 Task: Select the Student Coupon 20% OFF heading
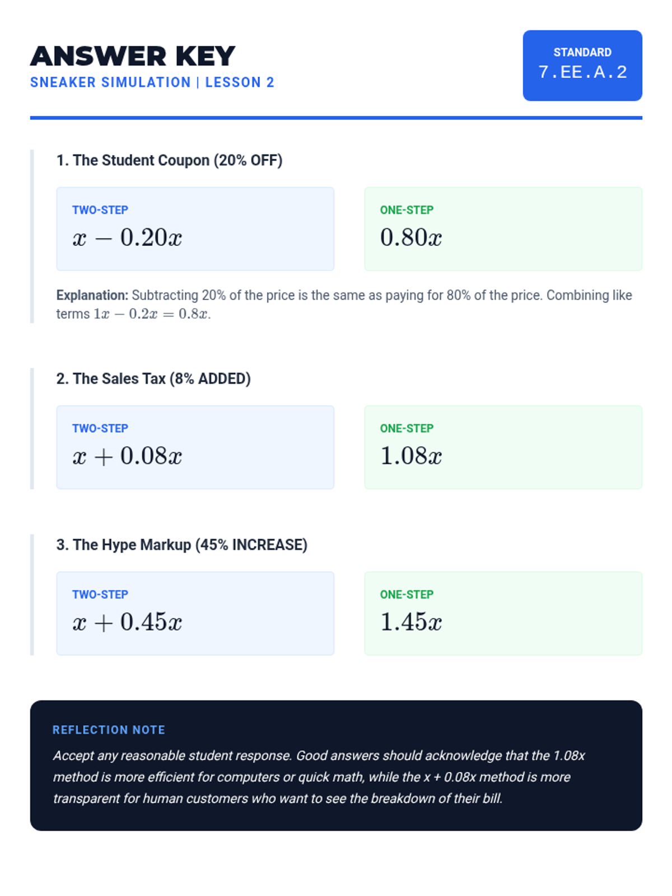point(169,160)
